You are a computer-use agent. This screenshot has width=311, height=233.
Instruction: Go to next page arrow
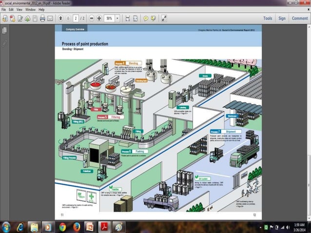tap(68, 19)
